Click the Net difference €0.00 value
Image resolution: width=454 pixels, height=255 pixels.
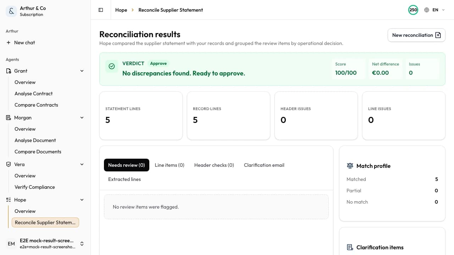[x=380, y=73]
